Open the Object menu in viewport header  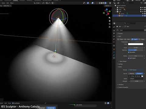point(12,3)
